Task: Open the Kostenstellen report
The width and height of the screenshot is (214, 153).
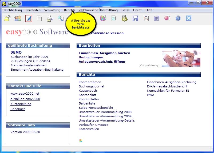Action: pyautogui.click(x=89, y=129)
